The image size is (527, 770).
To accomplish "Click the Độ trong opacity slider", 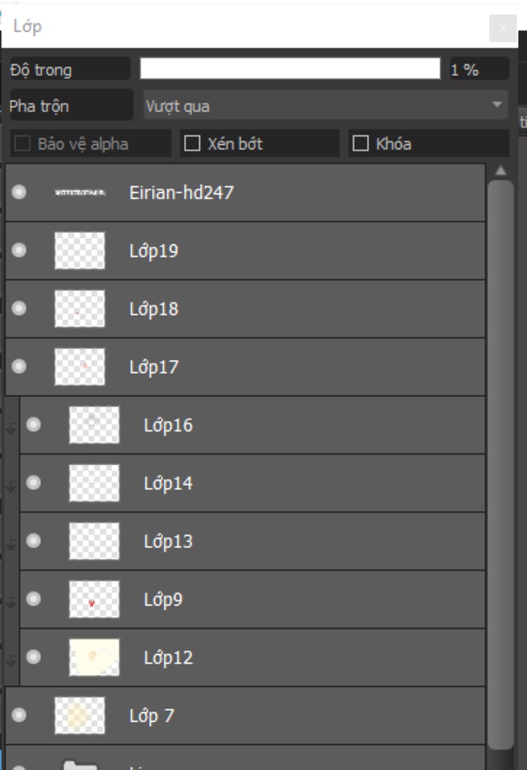I will (290, 69).
